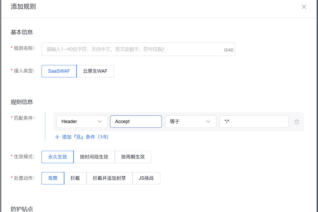Viewport: 318px width, 212px height.
Task: Open the 等于 operator dropdown
Action: tap(191, 121)
